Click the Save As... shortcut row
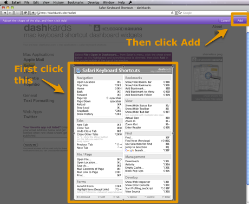 point(99,165)
